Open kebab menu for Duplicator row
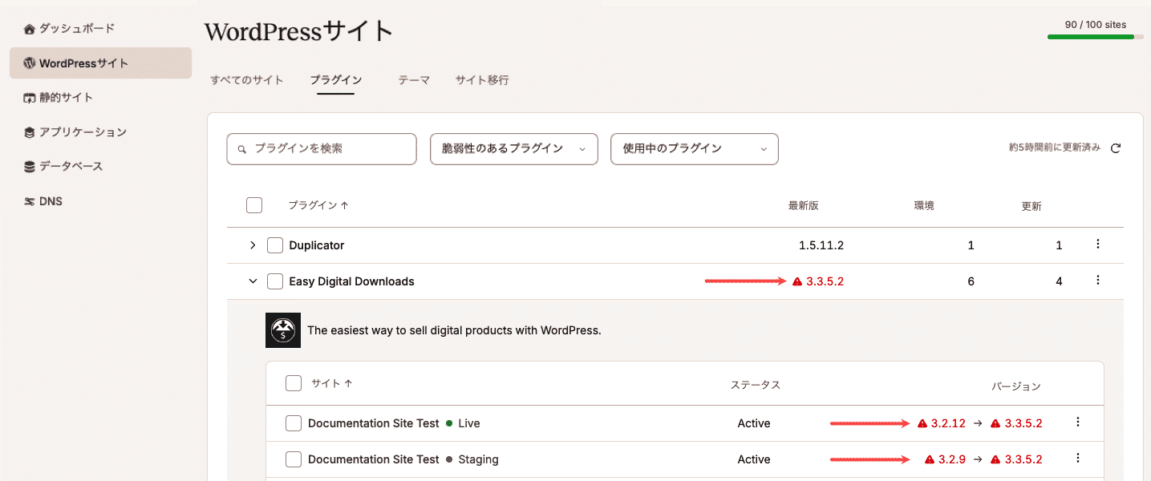This screenshot has height=481, width=1151. pyautogui.click(x=1098, y=244)
